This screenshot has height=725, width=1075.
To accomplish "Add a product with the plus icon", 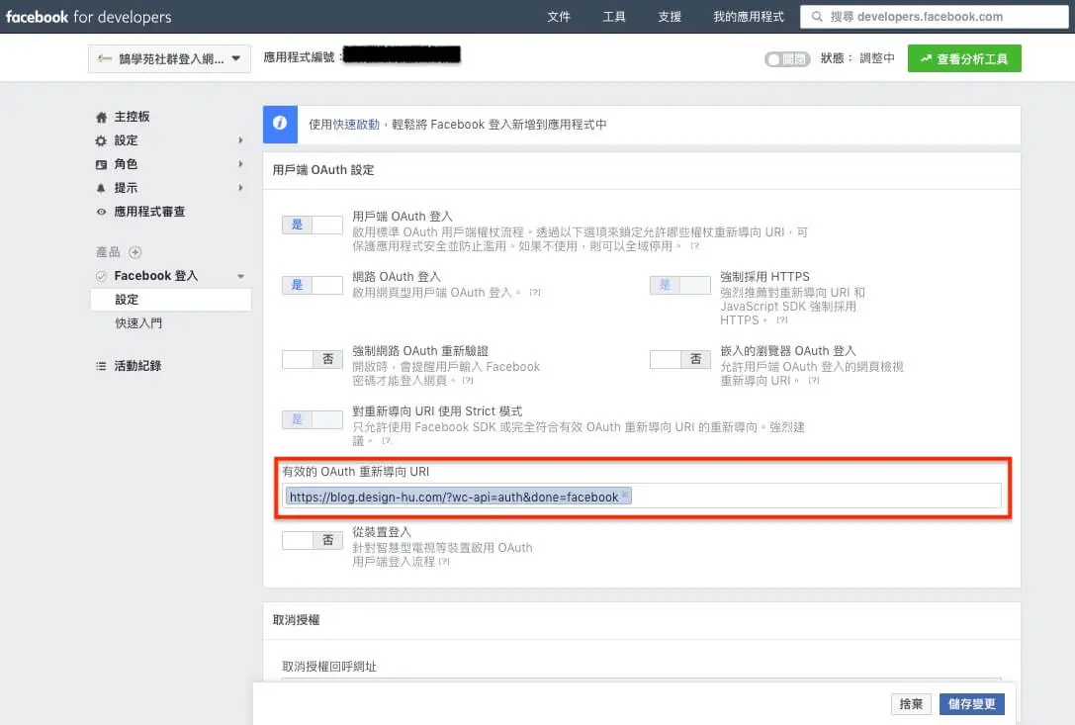I will click(x=135, y=252).
